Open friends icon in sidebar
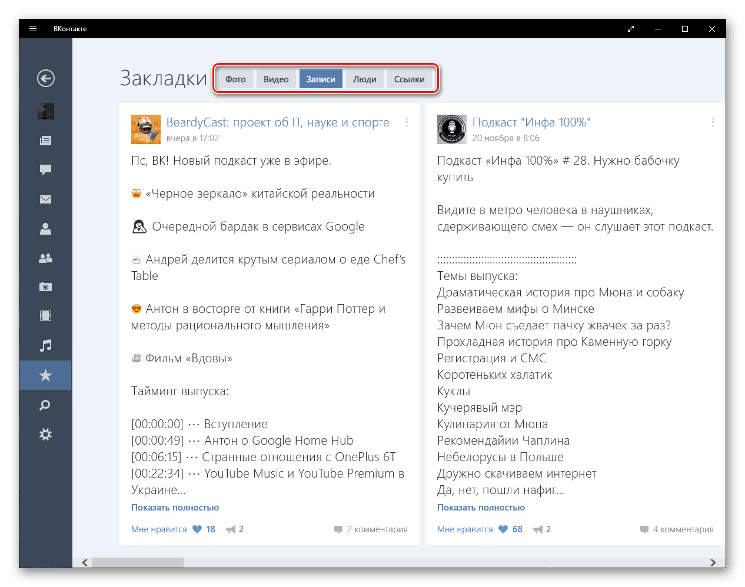The width and height of the screenshot is (745, 587). tap(45, 229)
